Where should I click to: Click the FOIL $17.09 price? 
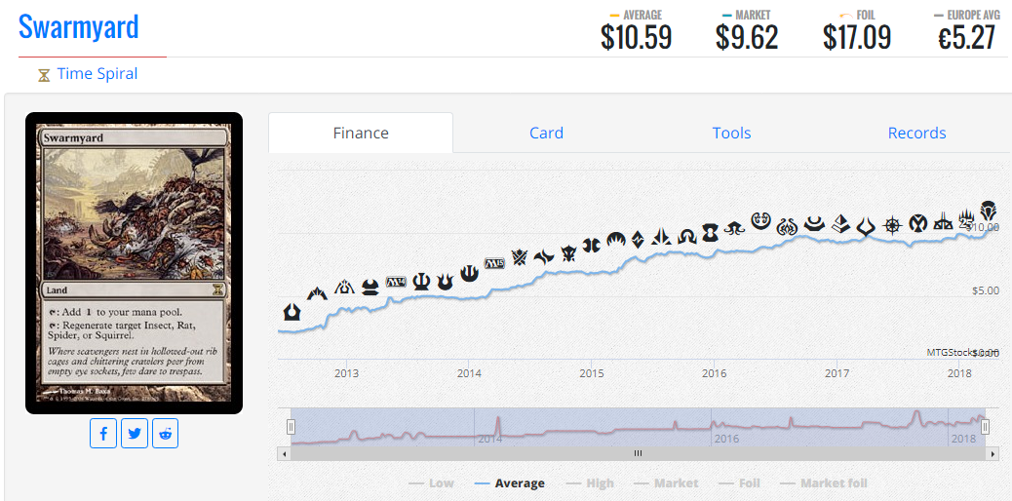point(857,37)
